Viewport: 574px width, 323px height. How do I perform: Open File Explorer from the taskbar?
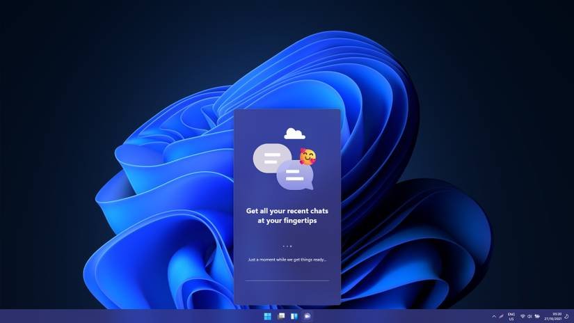click(281, 317)
